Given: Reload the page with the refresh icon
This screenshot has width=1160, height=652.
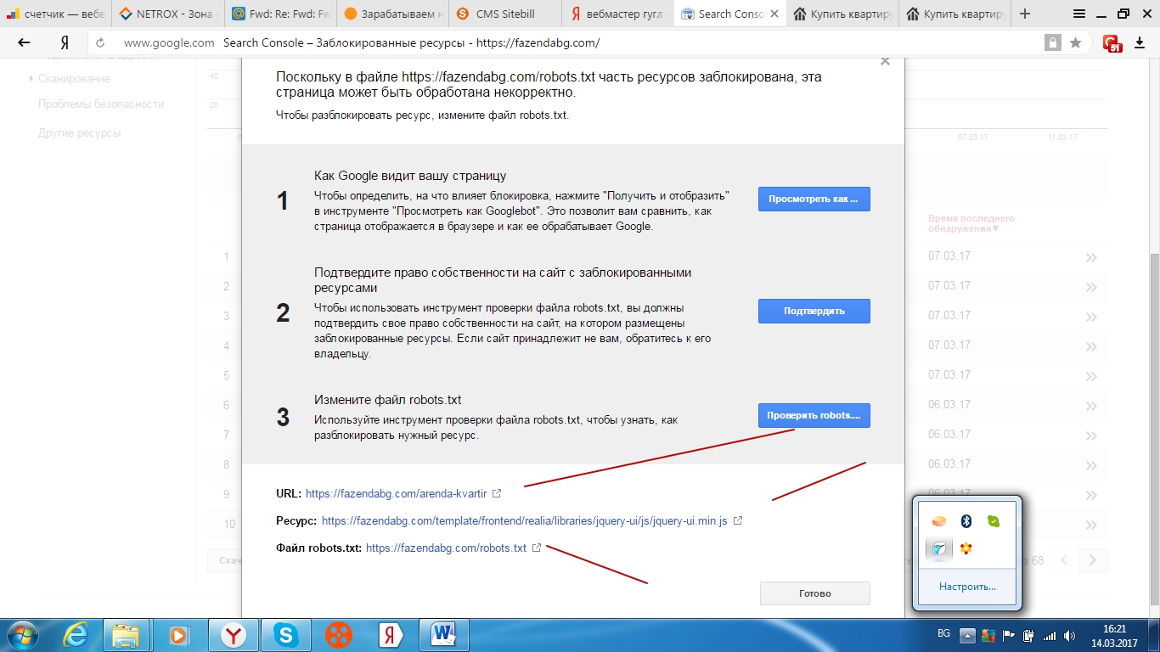Looking at the screenshot, I should click(x=100, y=42).
